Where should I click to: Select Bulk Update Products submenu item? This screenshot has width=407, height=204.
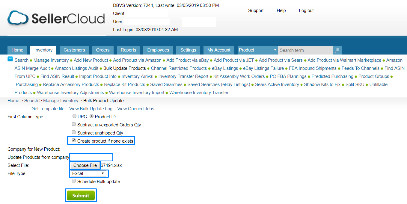pyautogui.click(x=125, y=68)
